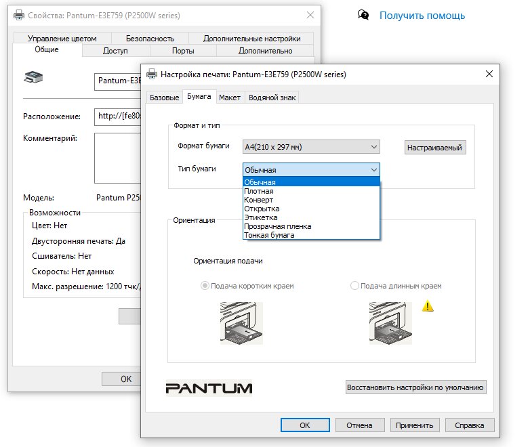This screenshot has height=447, width=530.
Task: Confirm with OK in Настройка печати dialog
Action: 305,425
